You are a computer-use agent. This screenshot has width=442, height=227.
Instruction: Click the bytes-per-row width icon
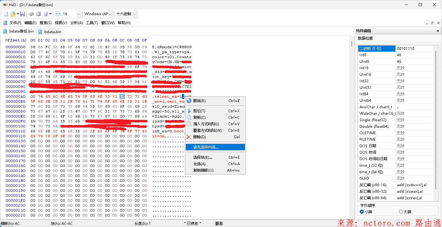point(58,14)
